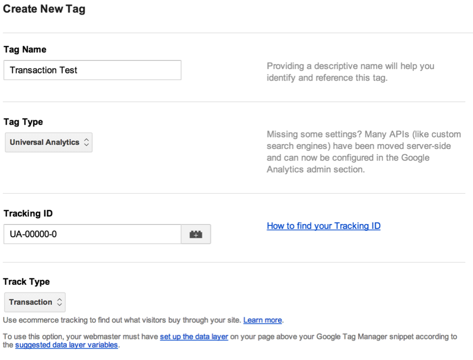The image size is (473, 360).
Task: Click the 'Create New Tag' heading
Action: tap(44, 9)
